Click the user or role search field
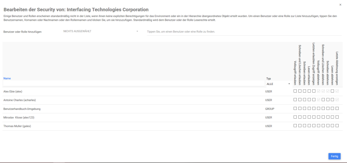Screen dimensions: 347x163 243,32
